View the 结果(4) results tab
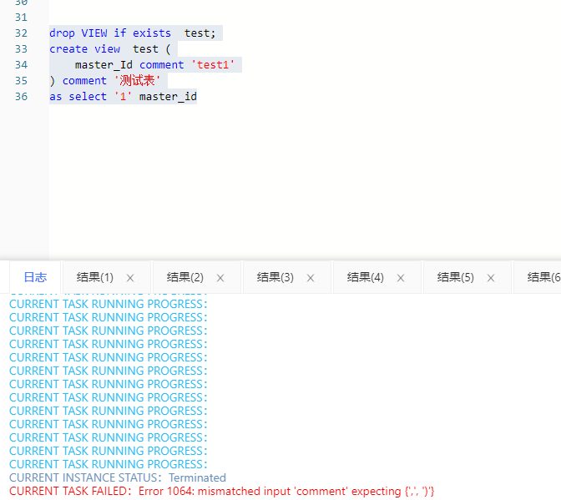This screenshot has width=561, height=500. click(365, 278)
